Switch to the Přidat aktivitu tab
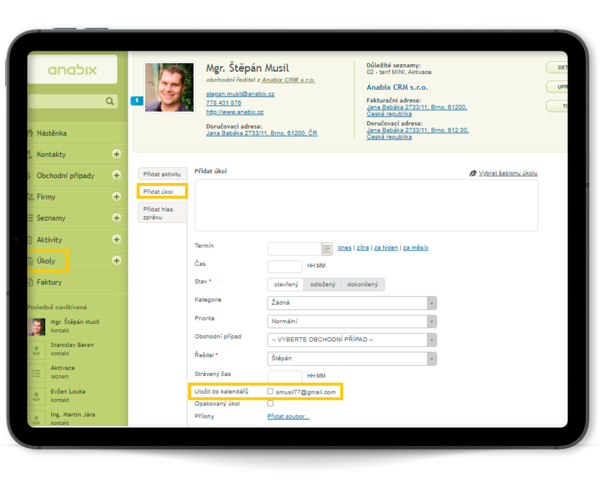 (162, 174)
